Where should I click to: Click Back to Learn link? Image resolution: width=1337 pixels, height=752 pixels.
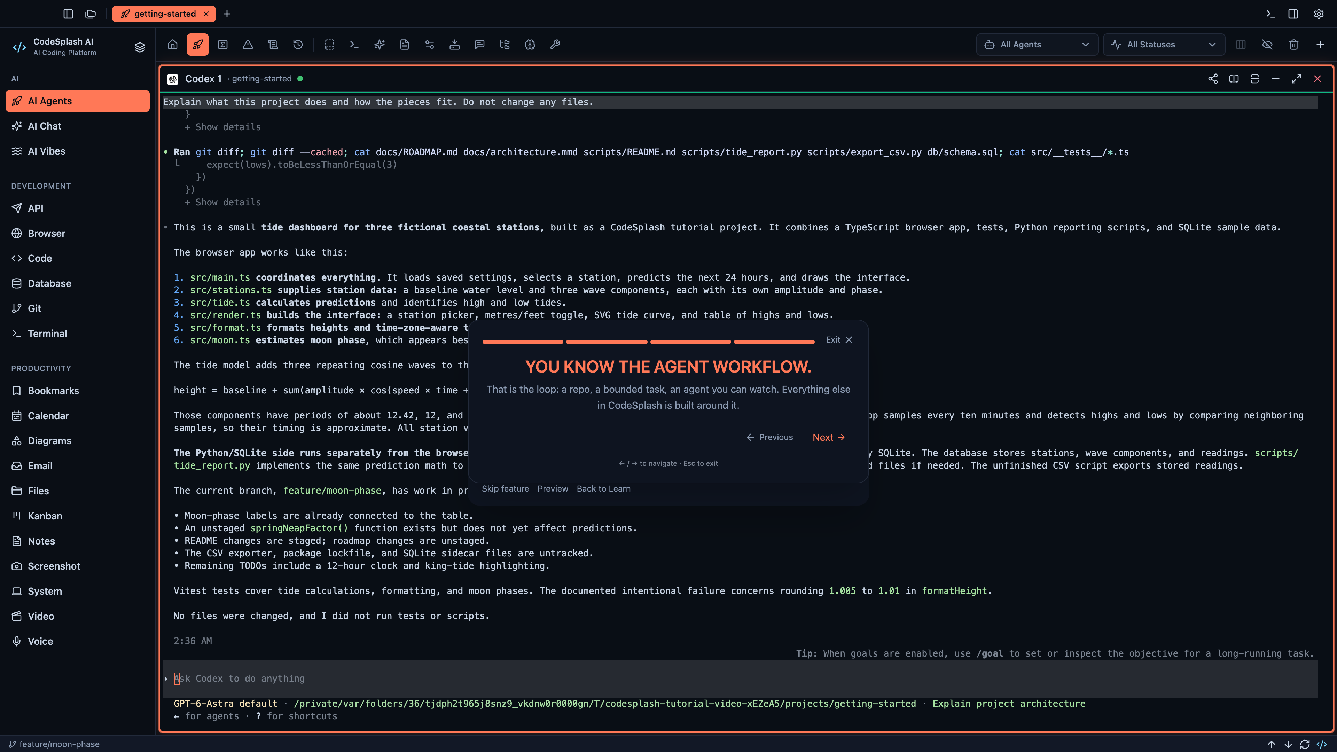pos(604,489)
